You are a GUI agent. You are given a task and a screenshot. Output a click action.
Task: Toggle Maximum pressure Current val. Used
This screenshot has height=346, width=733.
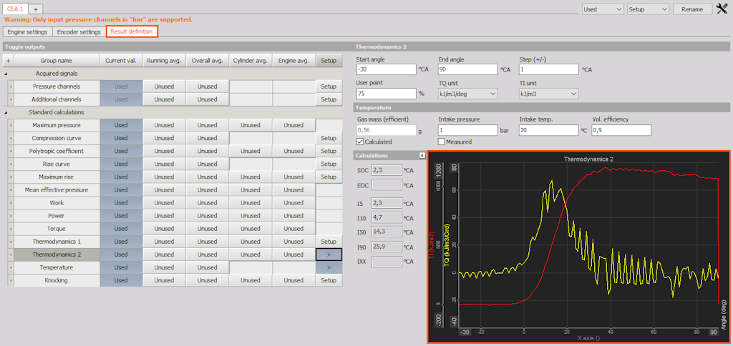pyautogui.click(x=120, y=125)
